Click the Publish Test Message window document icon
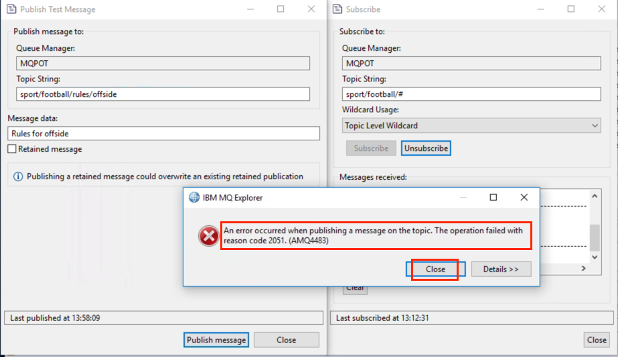This screenshot has height=357, width=618. click(11, 9)
